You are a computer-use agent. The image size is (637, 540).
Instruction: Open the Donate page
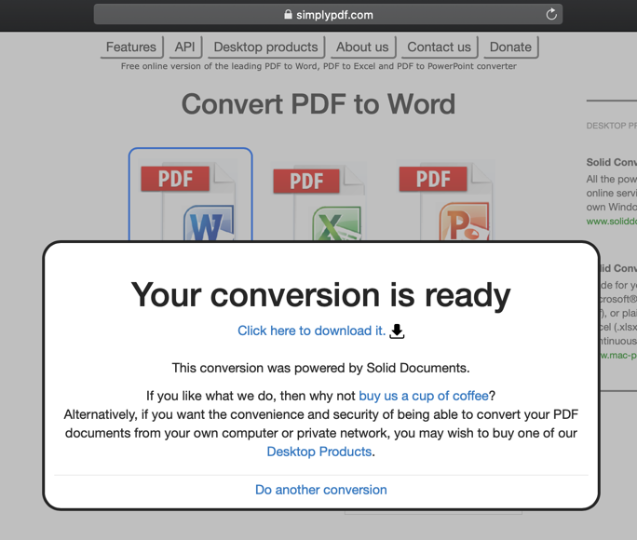[511, 47]
